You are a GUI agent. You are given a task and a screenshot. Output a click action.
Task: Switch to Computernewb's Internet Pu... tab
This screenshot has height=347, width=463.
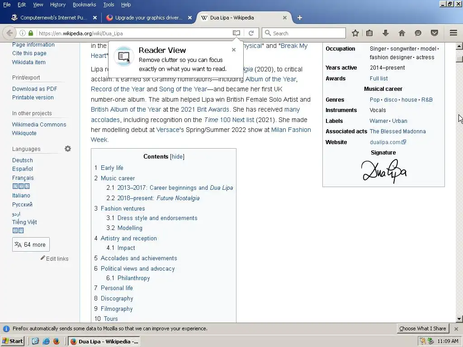(x=54, y=18)
